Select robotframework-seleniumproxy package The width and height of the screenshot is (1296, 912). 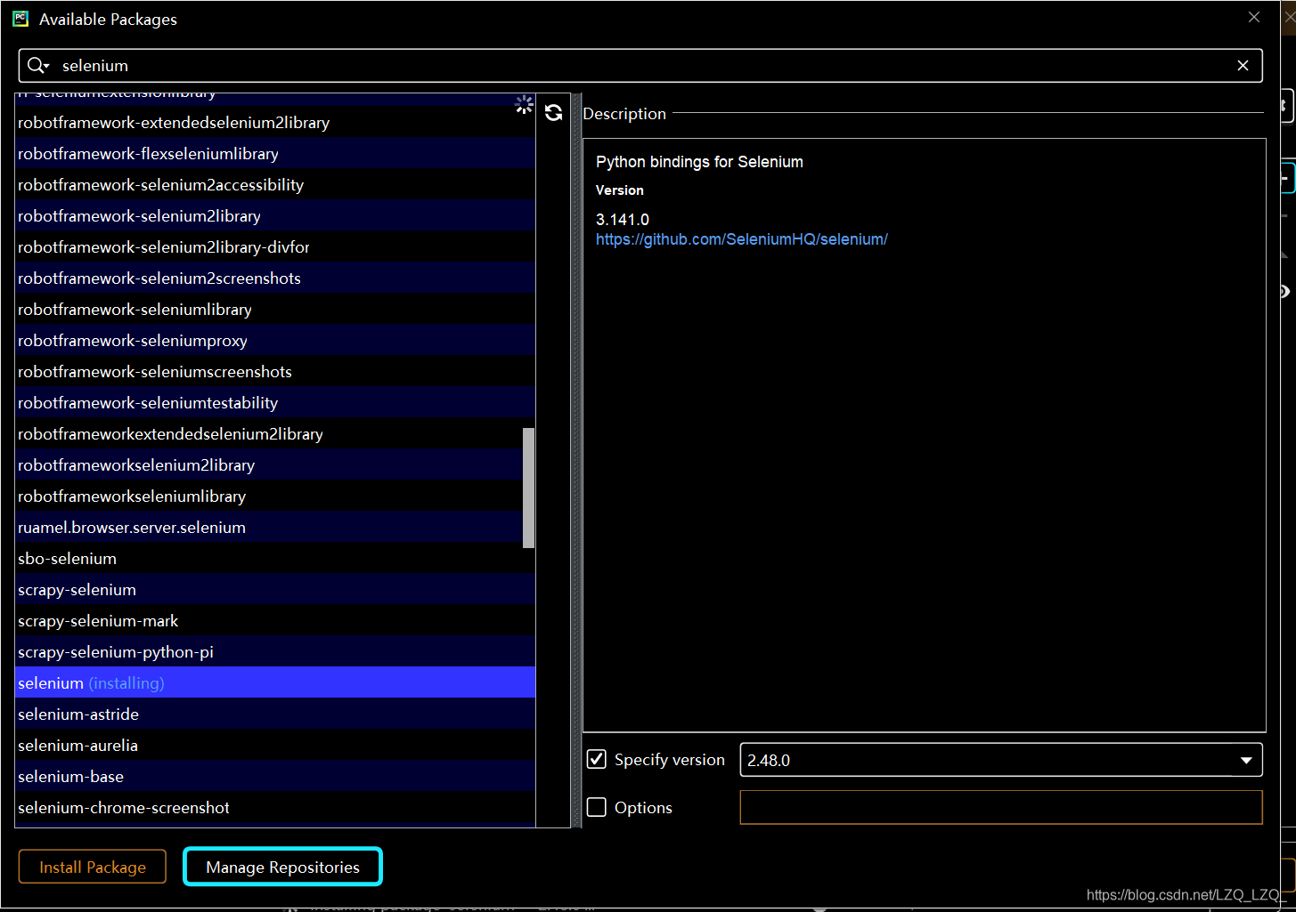click(275, 340)
